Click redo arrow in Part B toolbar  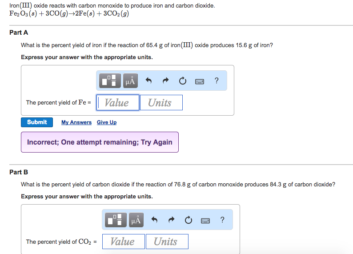point(171,220)
